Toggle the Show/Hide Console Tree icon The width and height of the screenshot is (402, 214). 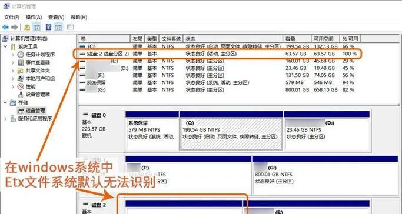pos(36,27)
